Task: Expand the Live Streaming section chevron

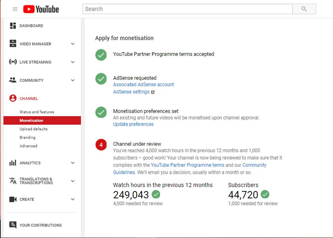Action: point(73,62)
